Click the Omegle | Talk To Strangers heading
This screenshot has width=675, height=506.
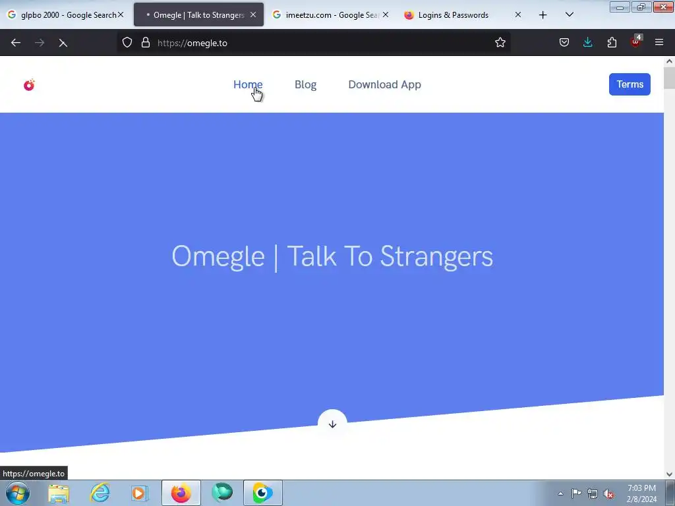[x=332, y=256]
